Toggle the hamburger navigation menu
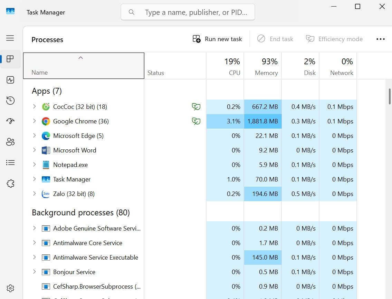 pyautogui.click(x=10, y=38)
